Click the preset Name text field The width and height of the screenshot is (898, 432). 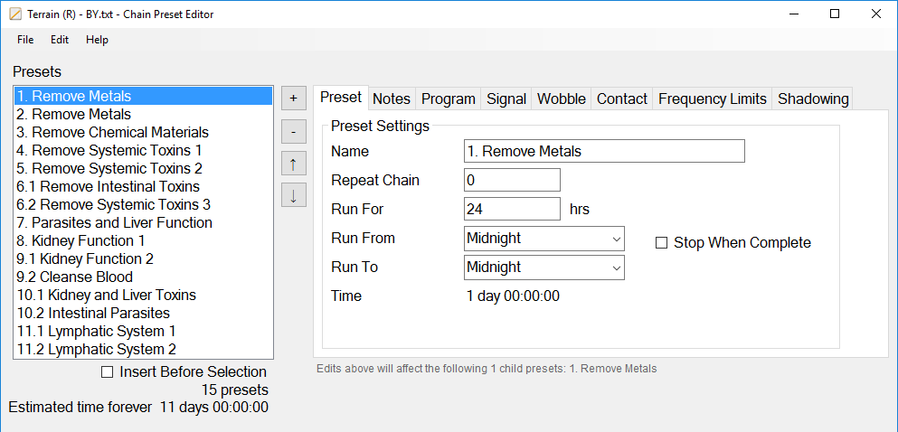tap(603, 152)
